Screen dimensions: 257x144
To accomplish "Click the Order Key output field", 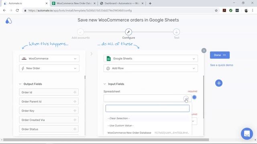I will tap(49, 111).
